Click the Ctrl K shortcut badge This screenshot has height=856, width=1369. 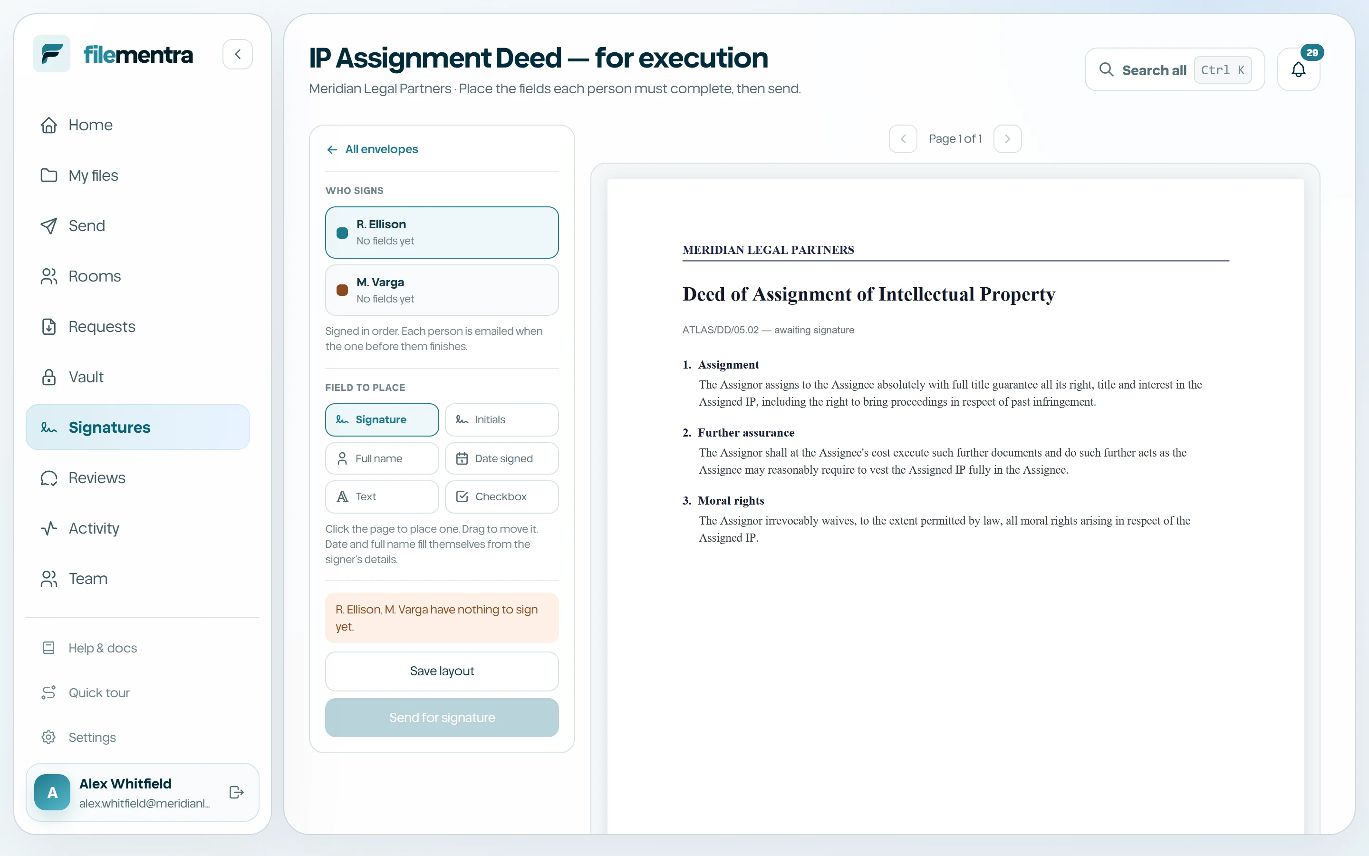tap(1223, 69)
